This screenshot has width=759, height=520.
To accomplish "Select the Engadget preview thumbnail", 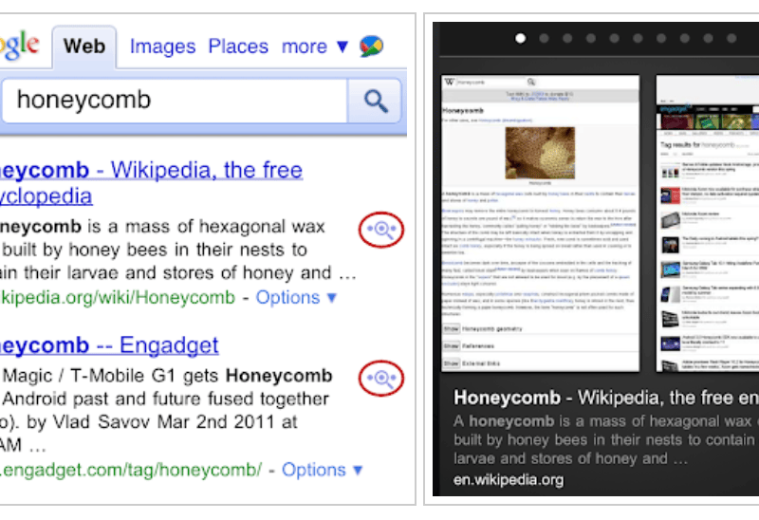I will [707, 223].
